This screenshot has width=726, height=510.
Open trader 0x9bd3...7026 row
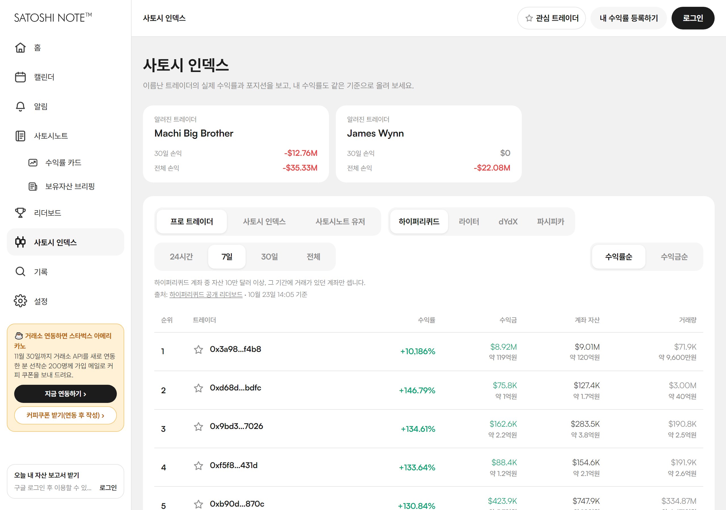point(429,429)
